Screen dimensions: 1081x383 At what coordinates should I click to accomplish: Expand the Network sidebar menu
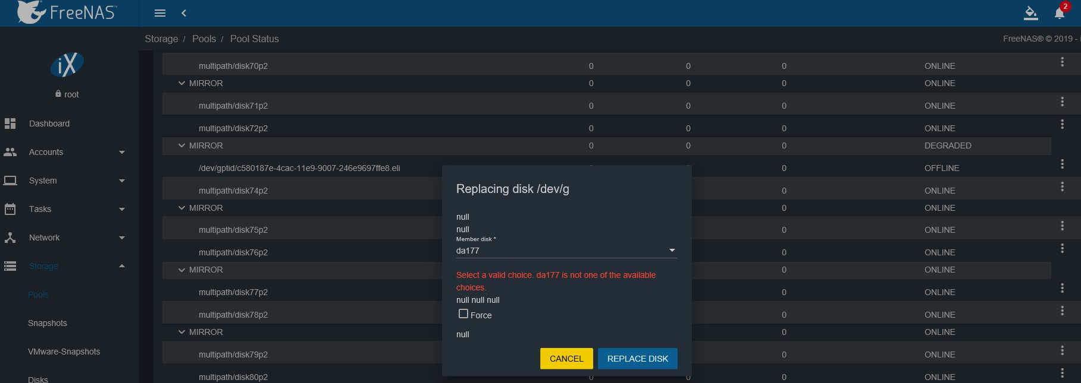[64, 238]
